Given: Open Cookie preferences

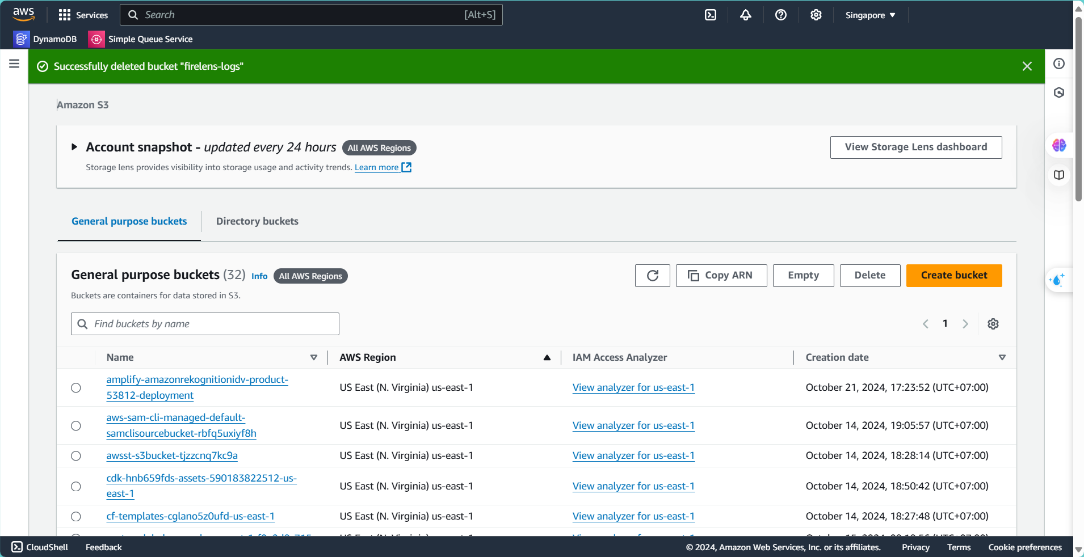Looking at the screenshot, I should click(1025, 547).
